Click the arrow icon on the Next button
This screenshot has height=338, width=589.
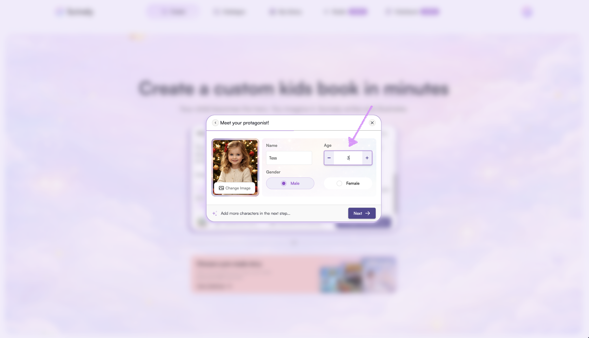[x=368, y=213]
